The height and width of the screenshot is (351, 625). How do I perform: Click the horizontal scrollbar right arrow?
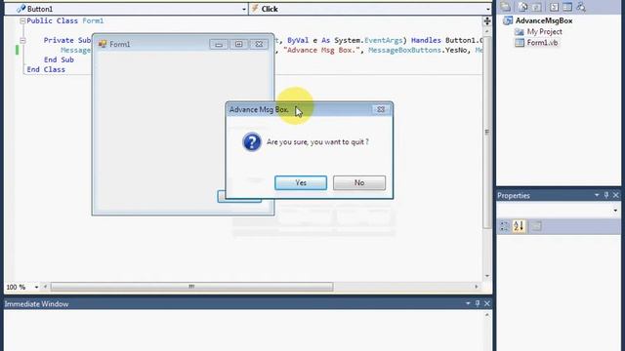click(477, 287)
